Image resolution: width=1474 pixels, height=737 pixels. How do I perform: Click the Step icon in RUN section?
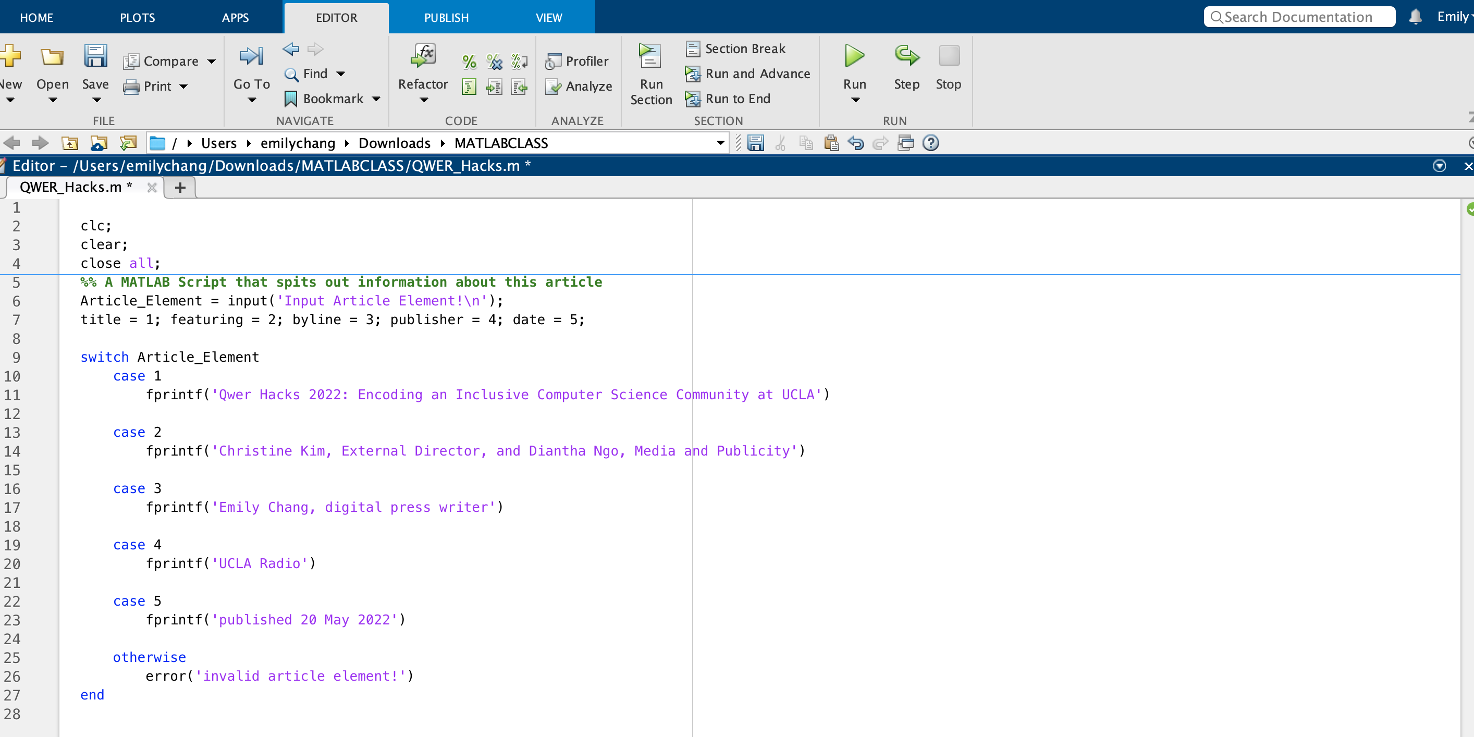(906, 56)
